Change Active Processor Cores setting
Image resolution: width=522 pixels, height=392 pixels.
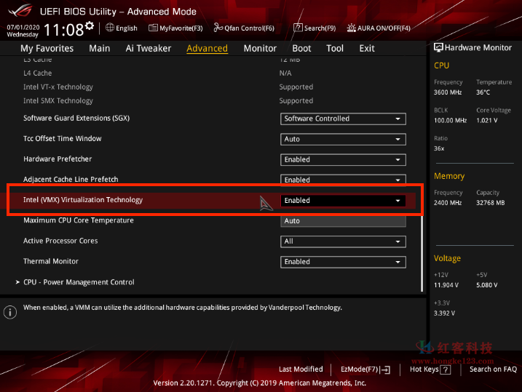tap(343, 241)
